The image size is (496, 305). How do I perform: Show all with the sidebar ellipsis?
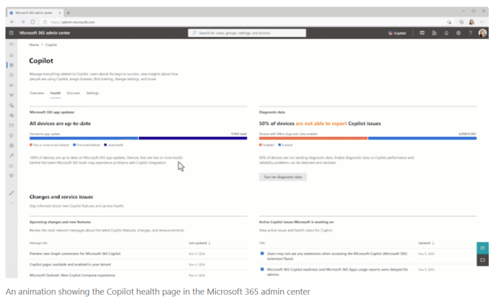click(x=12, y=203)
